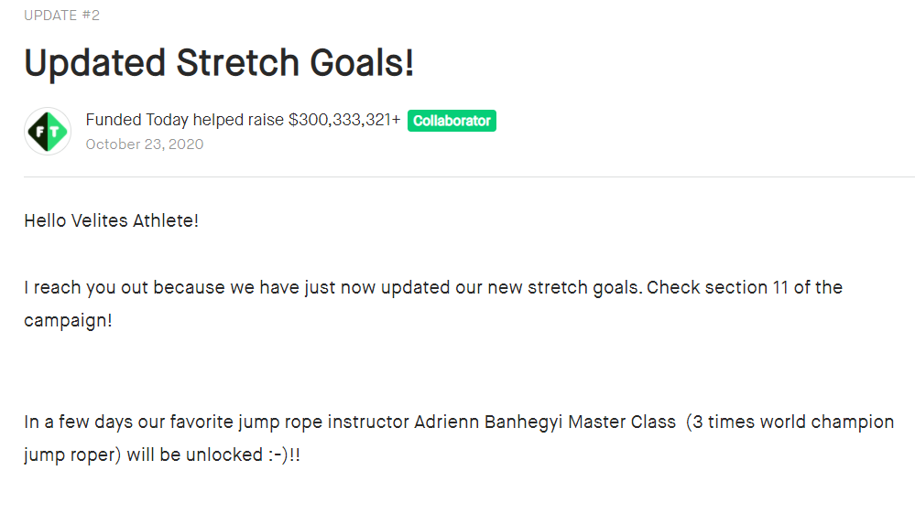Click the UPDATE #2 label
915x524 pixels.
[62, 16]
